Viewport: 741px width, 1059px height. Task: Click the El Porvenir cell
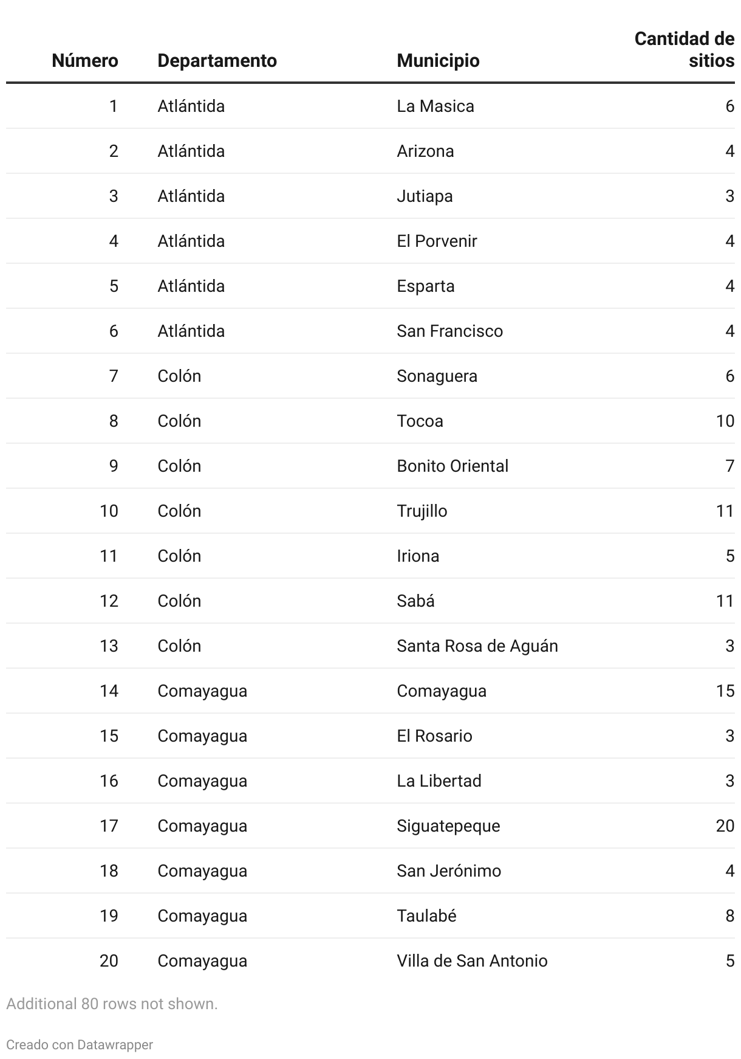437,241
